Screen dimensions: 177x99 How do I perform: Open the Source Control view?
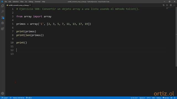pyautogui.click(x=2, y=17)
